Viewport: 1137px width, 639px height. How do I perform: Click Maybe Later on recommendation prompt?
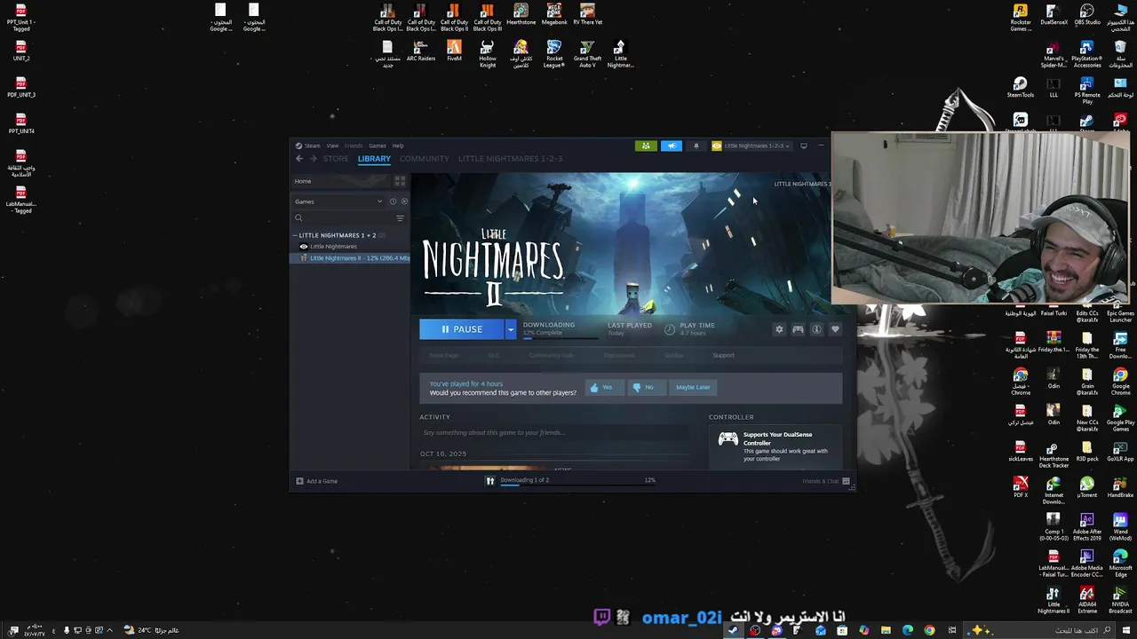coord(693,387)
